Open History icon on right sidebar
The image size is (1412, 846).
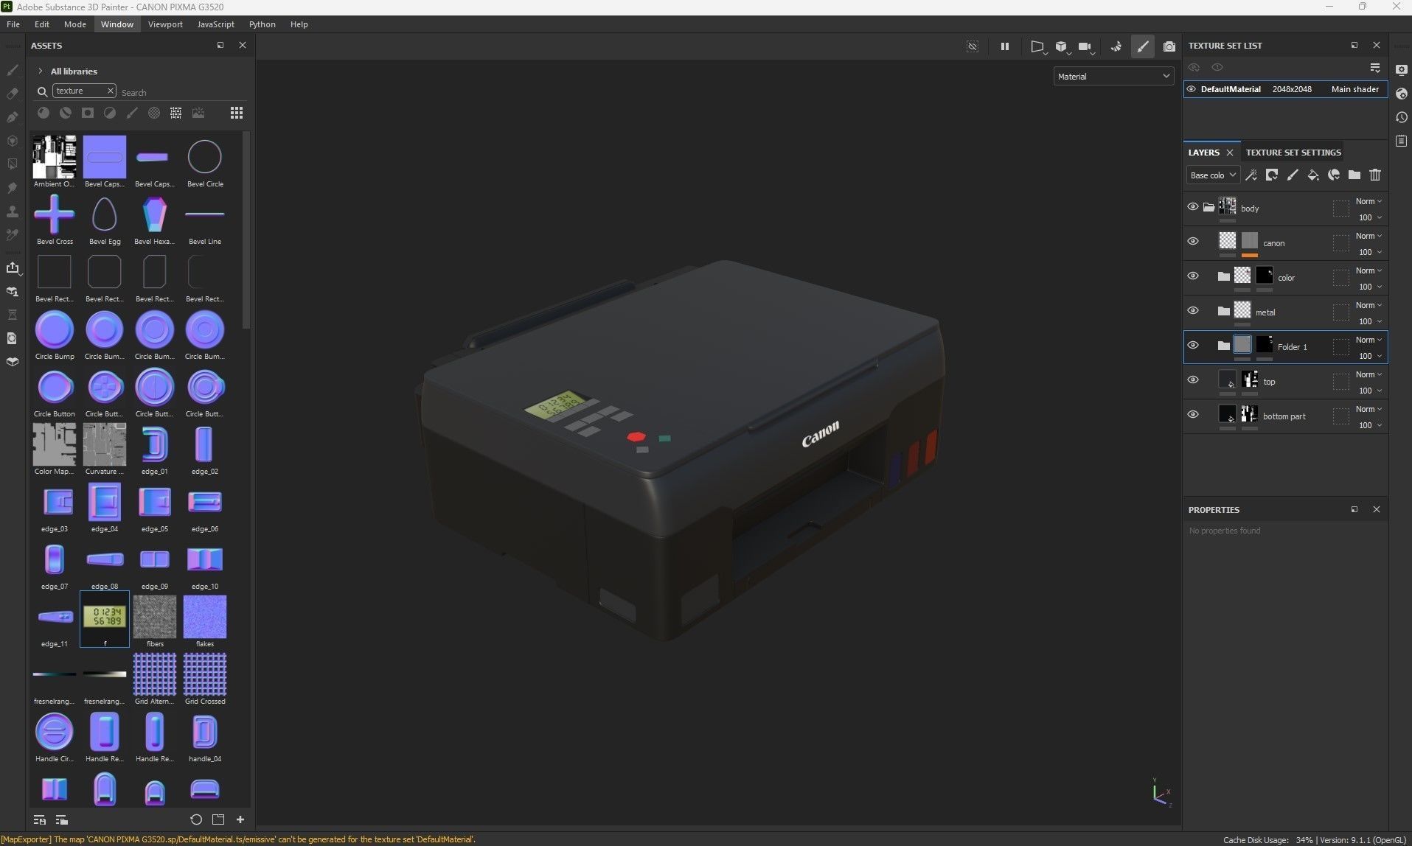(1401, 117)
